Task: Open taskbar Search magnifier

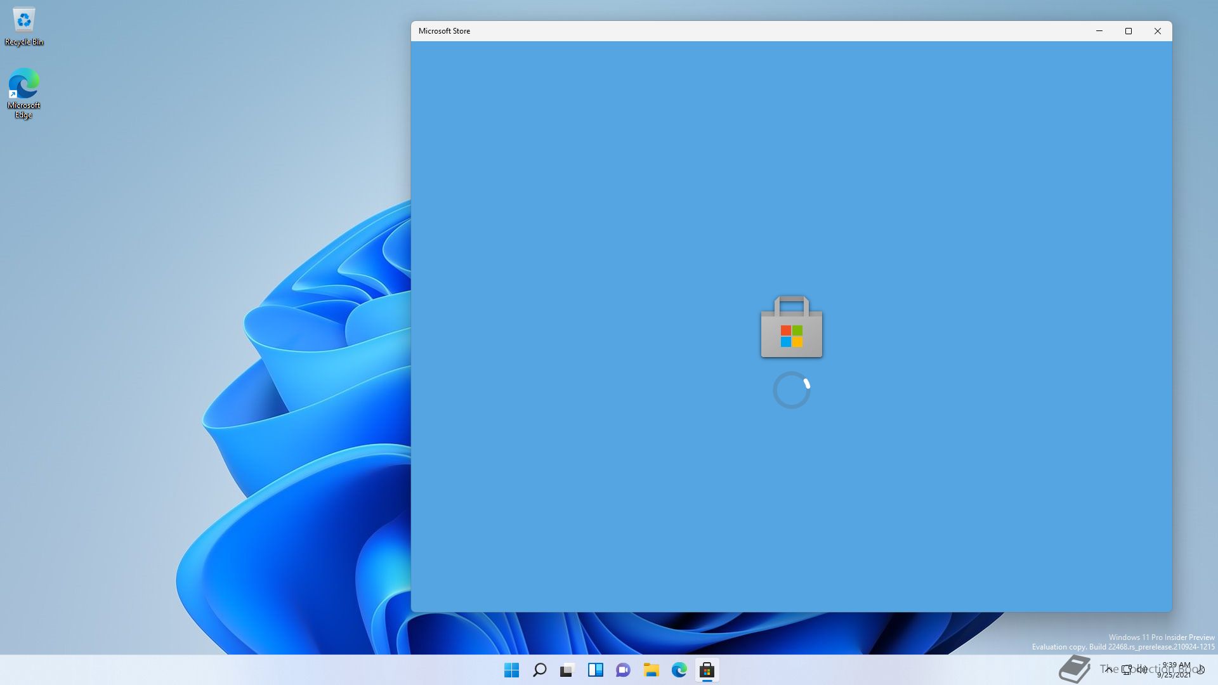Action: pyautogui.click(x=539, y=670)
